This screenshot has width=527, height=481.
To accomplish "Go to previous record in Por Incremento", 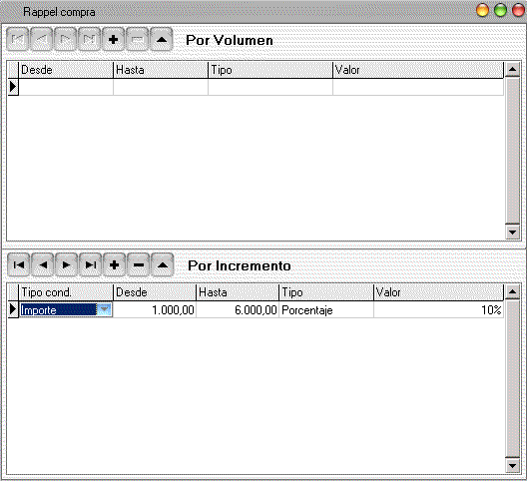I will click(x=43, y=264).
